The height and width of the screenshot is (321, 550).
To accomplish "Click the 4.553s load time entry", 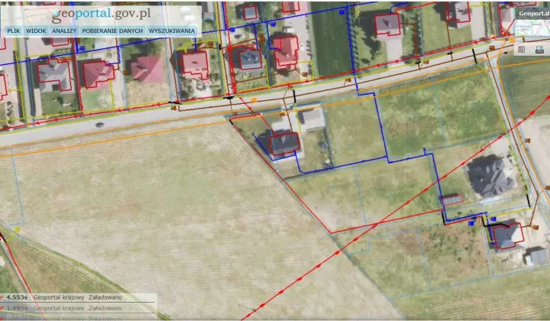I will (x=17, y=297).
